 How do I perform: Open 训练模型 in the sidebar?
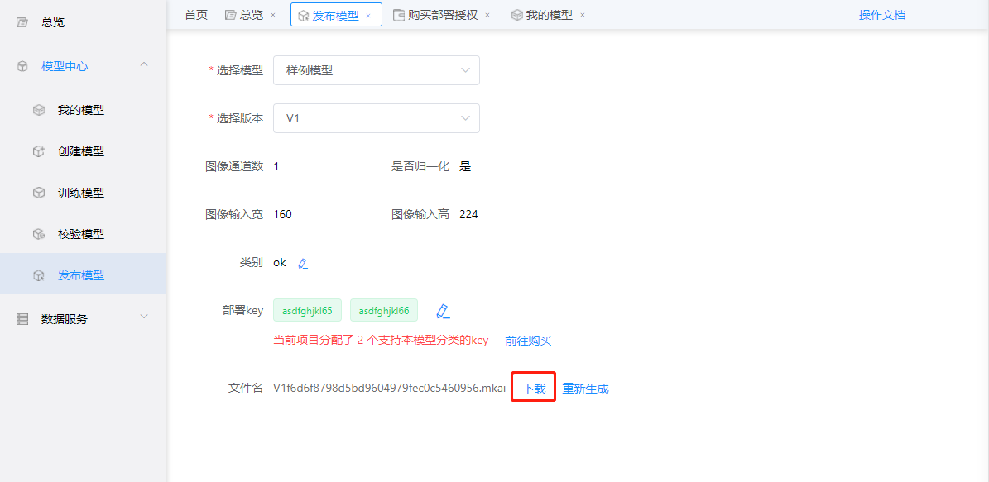(83, 193)
